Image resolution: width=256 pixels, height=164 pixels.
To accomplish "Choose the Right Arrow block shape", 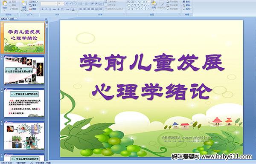I will [x=142, y=5].
